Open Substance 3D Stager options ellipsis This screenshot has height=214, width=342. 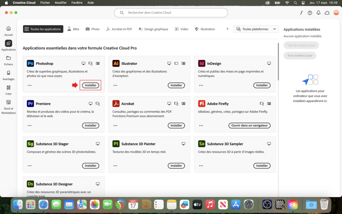(30, 166)
